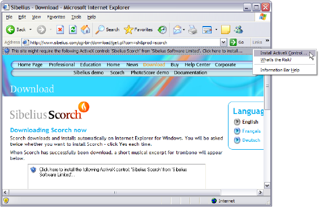Open History via the clock icon
319x207 pixels.
pyautogui.click(x=162, y=30)
